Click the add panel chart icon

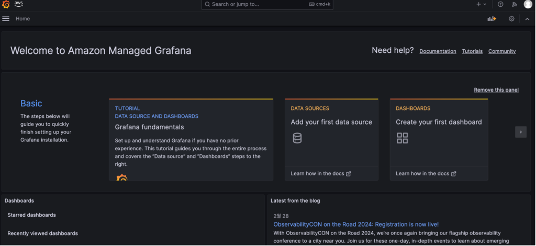point(492,19)
